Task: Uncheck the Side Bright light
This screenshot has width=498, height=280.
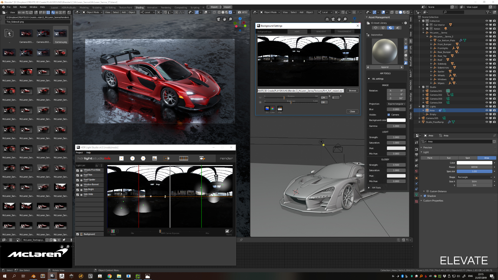Action: (78, 190)
